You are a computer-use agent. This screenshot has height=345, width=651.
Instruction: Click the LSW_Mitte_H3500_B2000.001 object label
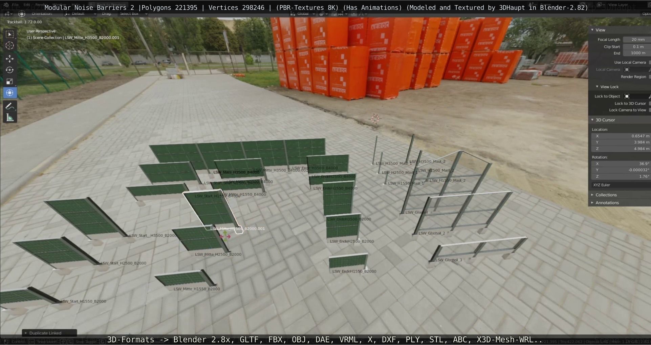coord(238,229)
